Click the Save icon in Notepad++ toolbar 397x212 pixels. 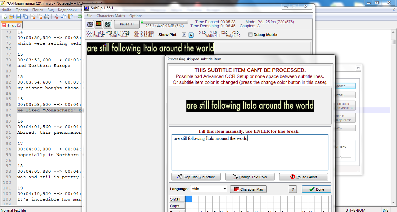pyautogui.click(x=18, y=16)
